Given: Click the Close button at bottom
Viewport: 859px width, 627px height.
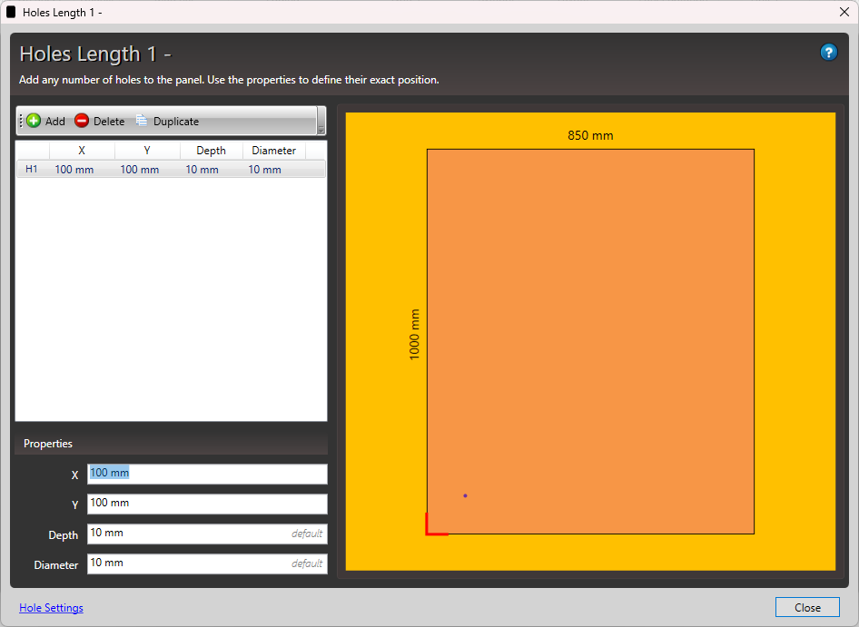Looking at the screenshot, I should (807, 607).
